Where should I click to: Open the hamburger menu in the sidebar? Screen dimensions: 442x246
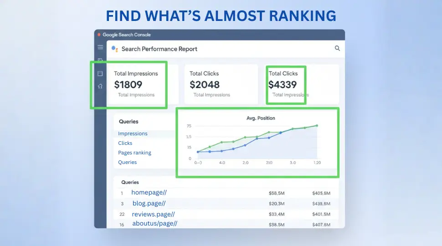coord(100,47)
